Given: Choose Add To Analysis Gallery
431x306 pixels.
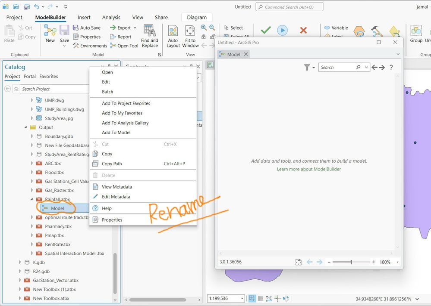Looking at the screenshot, I should 143,123.
